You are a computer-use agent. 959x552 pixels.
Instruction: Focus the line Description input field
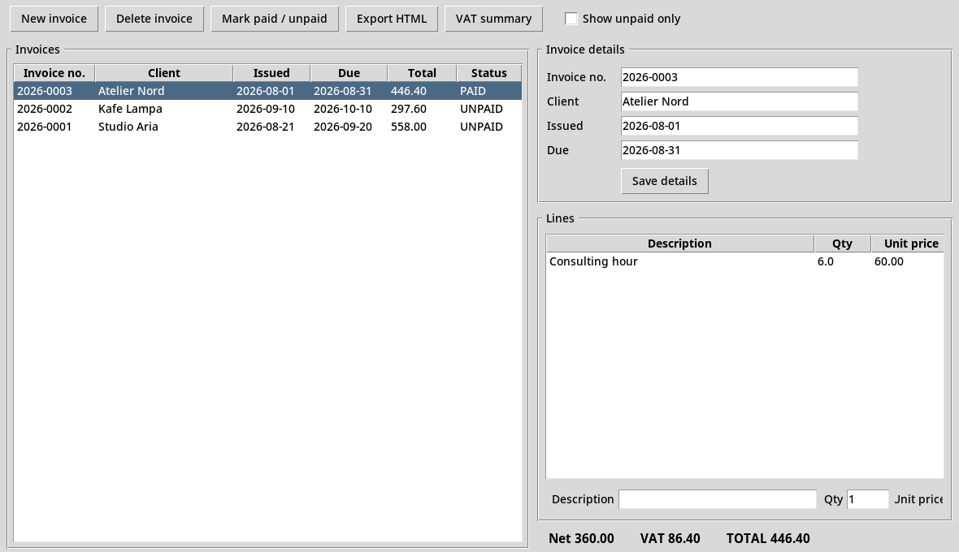pyautogui.click(x=718, y=499)
